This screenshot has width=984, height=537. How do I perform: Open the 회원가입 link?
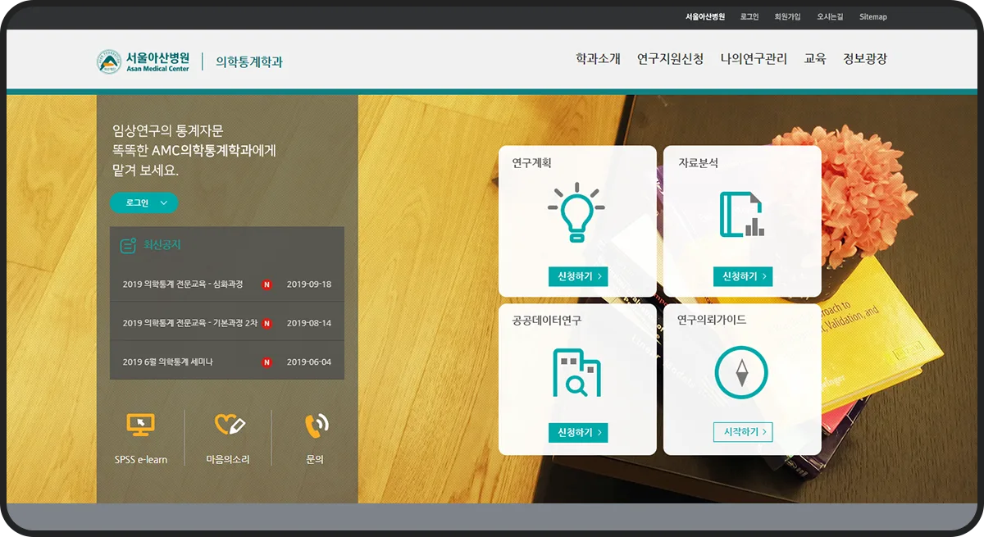pyautogui.click(x=788, y=16)
